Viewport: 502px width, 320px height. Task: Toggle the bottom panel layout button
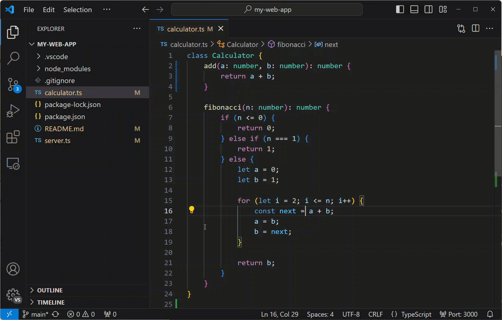414,9
